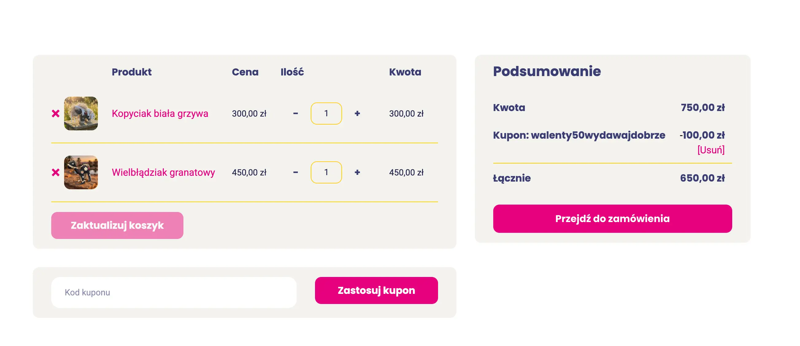Edit quantity field of Kopyciak biała grzywa
Viewport: 800px width, 346px height.
326,113
